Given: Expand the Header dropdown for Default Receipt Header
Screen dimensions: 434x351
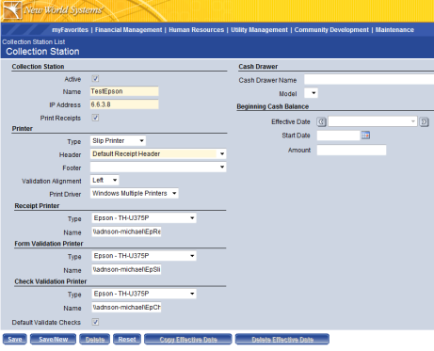Looking at the screenshot, I should point(158,154).
